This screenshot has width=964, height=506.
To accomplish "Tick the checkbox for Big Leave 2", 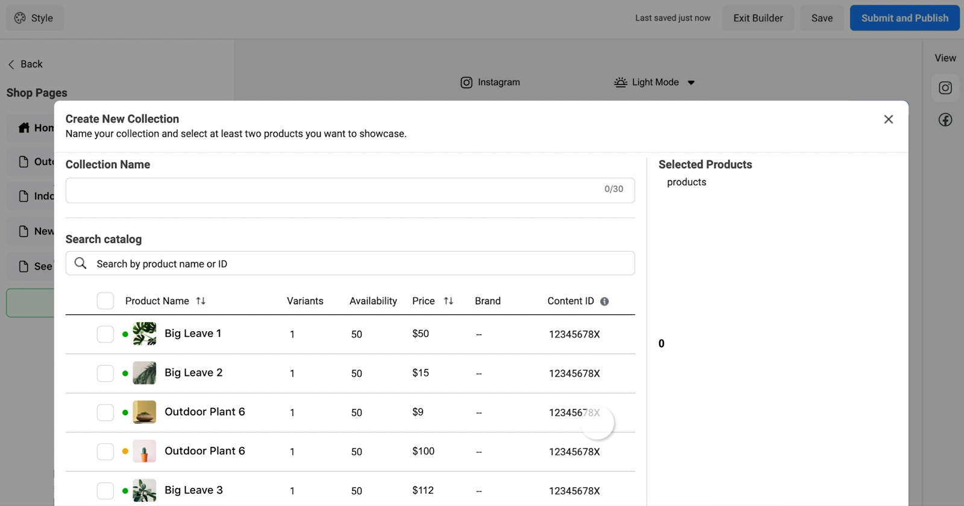I will tap(105, 373).
